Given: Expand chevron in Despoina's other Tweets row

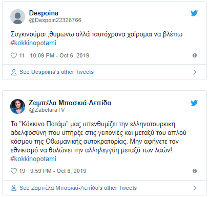Looking at the screenshot, I should tap(195, 72).
